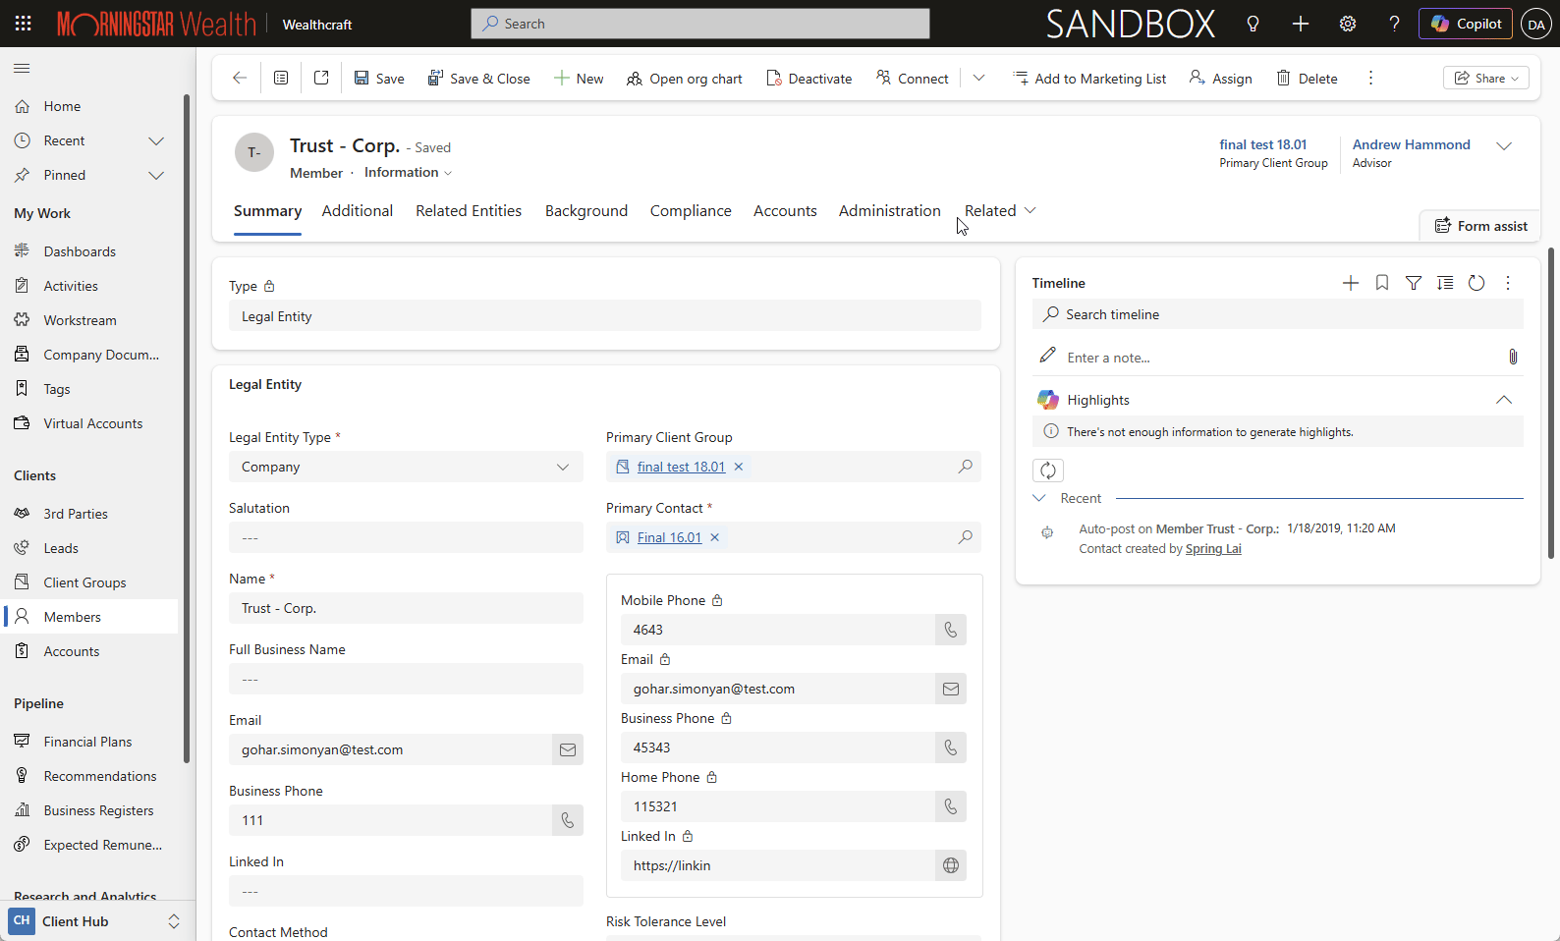The height and width of the screenshot is (941, 1560).
Task: Click the Search timeline field
Action: point(1278,314)
